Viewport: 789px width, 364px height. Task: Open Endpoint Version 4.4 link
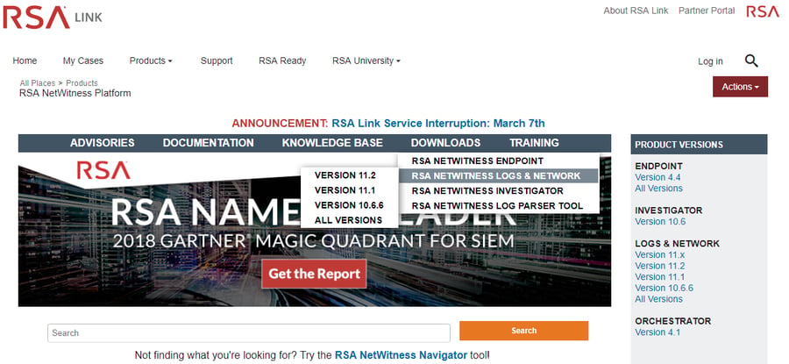(x=657, y=177)
